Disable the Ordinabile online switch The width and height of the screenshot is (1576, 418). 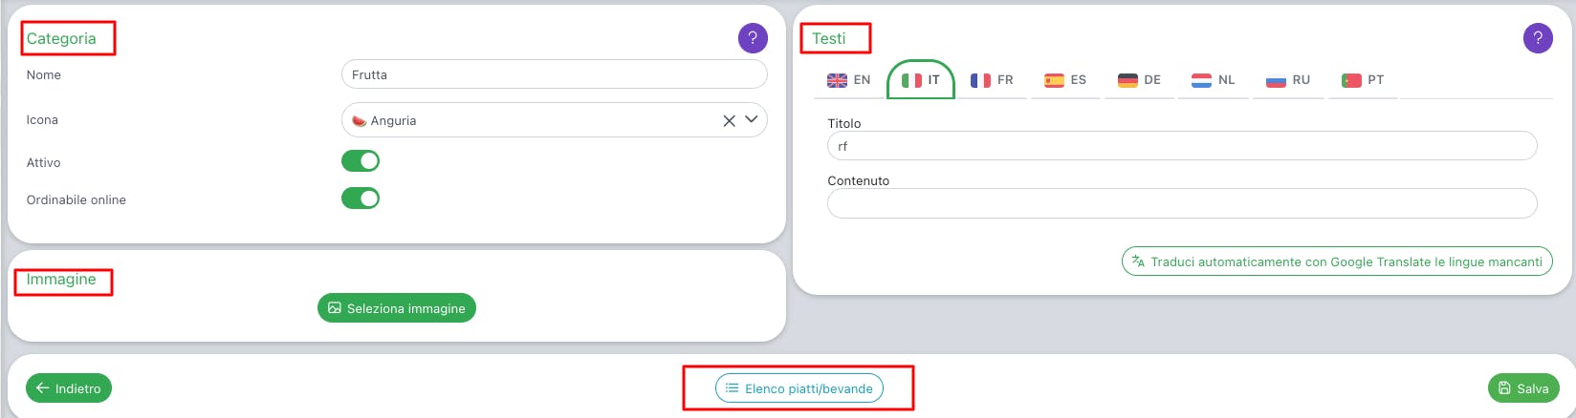pos(361,199)
